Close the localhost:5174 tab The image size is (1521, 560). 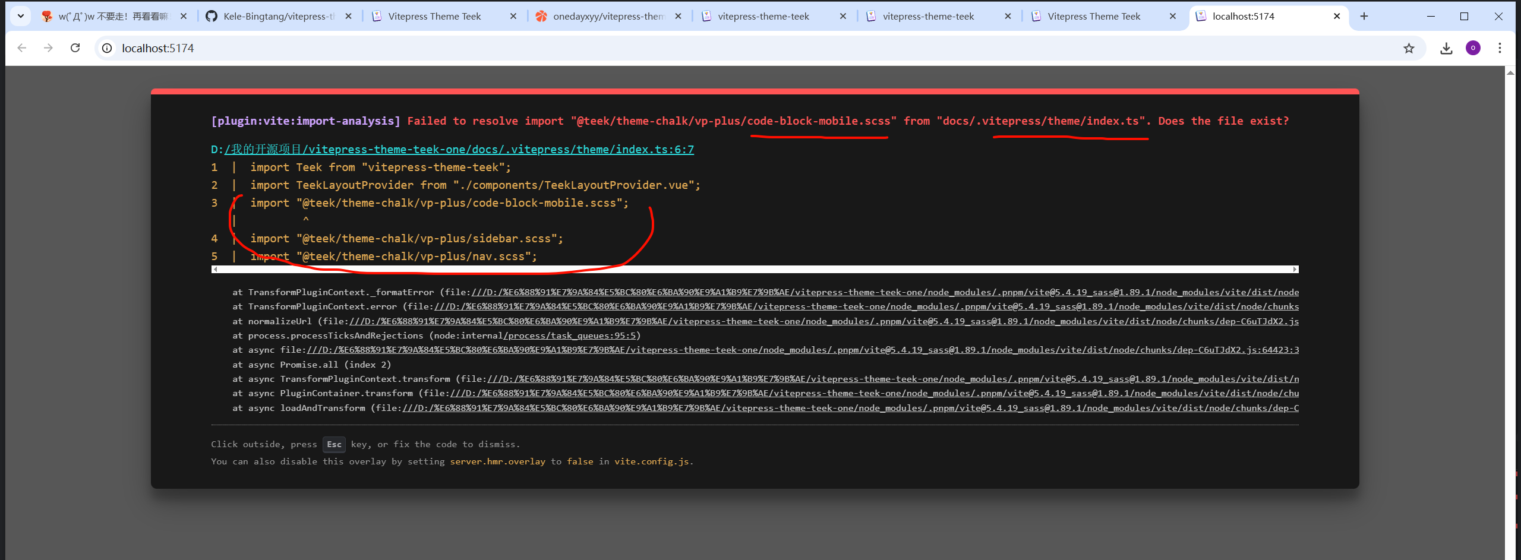click(1337, 16)
